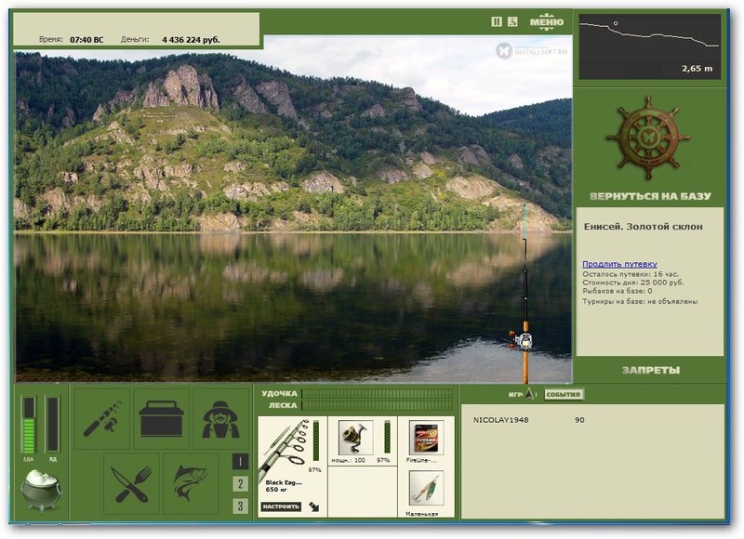Viewport: 744px width, 539px height.
Task: Click the УДОЧКА rod tension bar
Action: point(378,393)
